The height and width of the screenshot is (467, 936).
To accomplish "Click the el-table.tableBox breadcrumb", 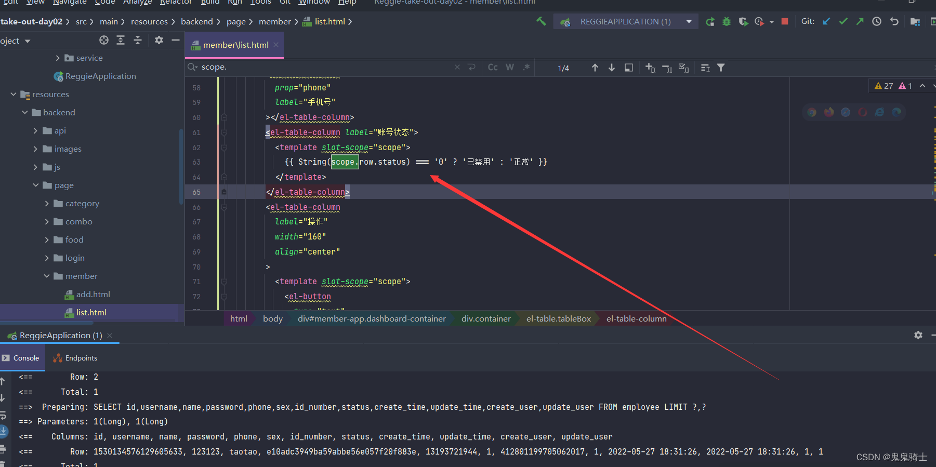I will pyautogui.click(x=559, y=319).
